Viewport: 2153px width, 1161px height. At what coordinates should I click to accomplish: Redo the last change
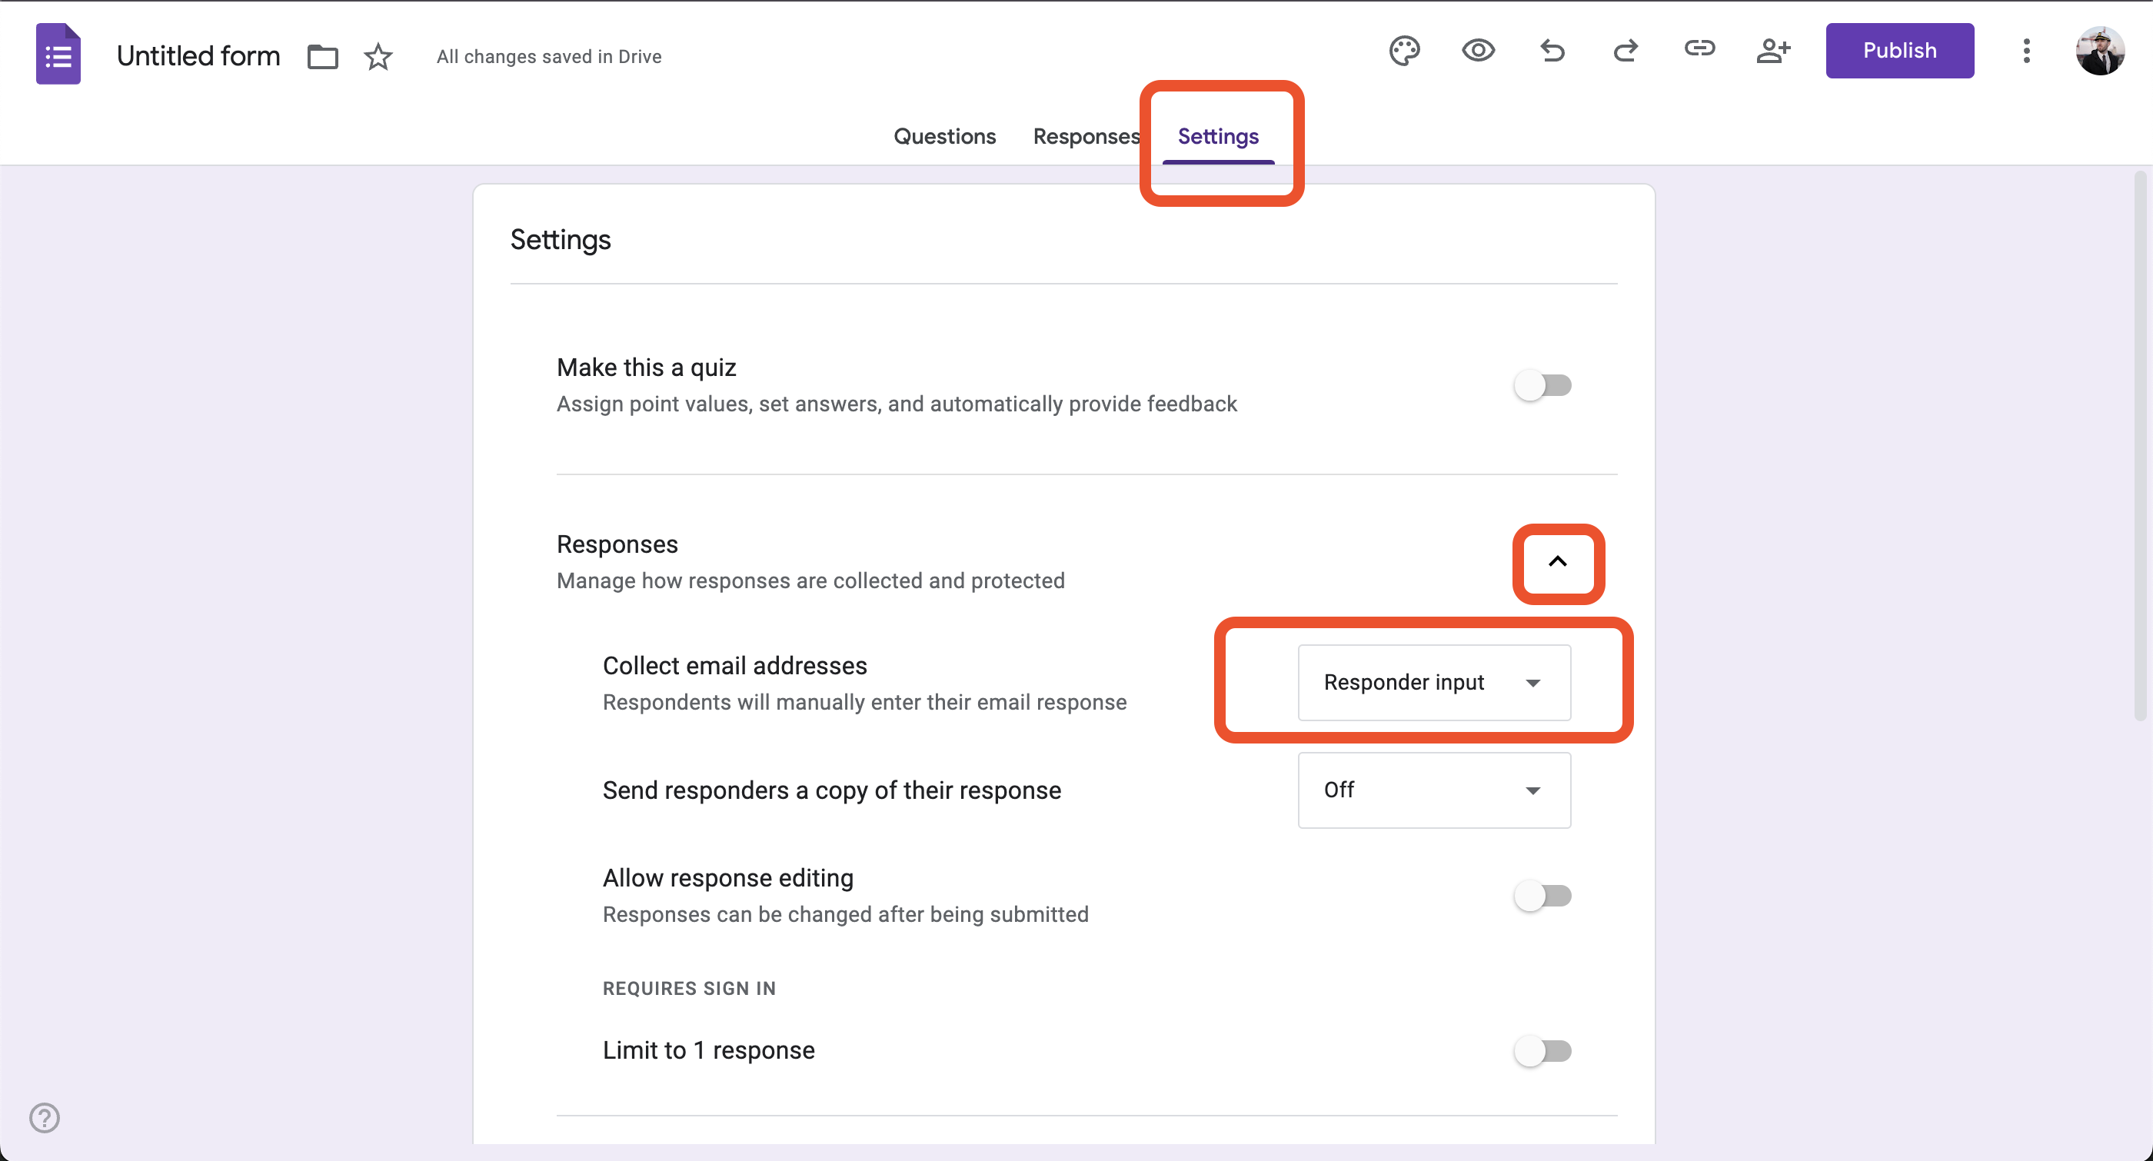[1625, 50]
